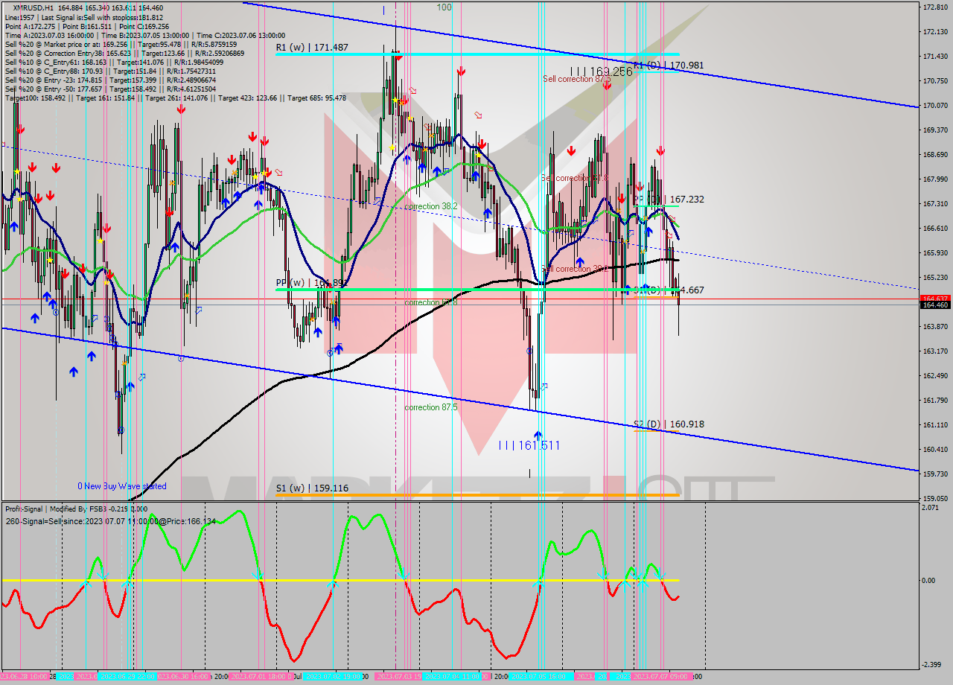Select the blue up arrow on the far left
This screenshot has height=685, width=953.
click(x=14, y=226)
